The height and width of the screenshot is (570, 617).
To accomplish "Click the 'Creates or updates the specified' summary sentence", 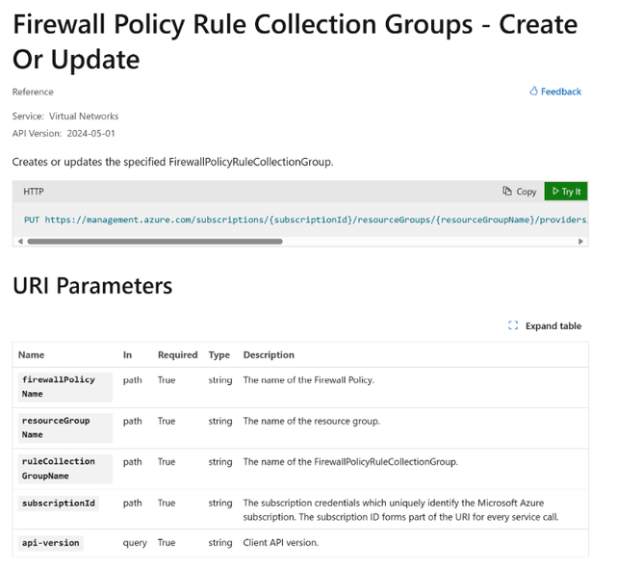I will 172,162.
